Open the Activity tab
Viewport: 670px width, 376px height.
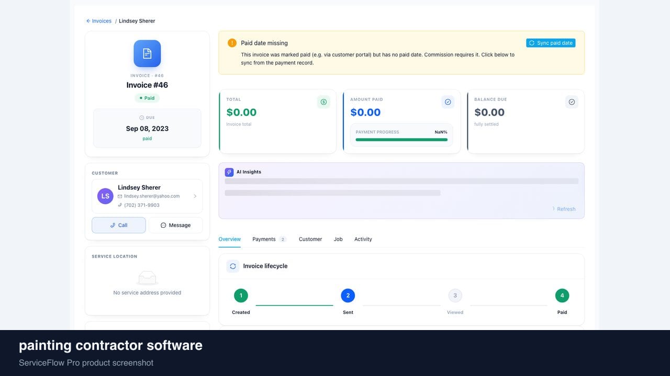[x=363, y=239]
